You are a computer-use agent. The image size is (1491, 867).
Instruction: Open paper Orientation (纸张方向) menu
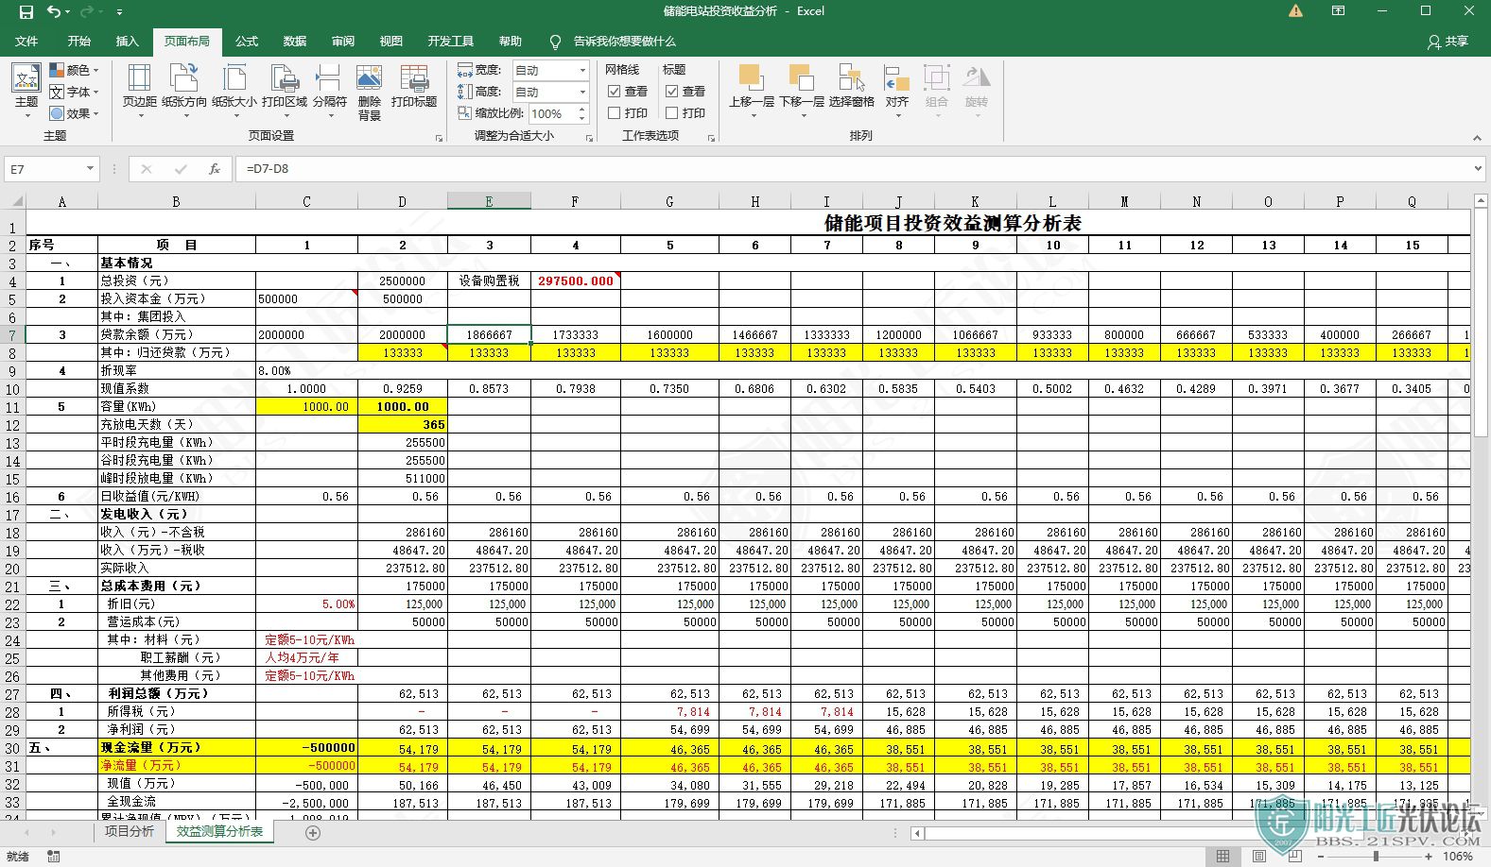(x=184, y=92)
